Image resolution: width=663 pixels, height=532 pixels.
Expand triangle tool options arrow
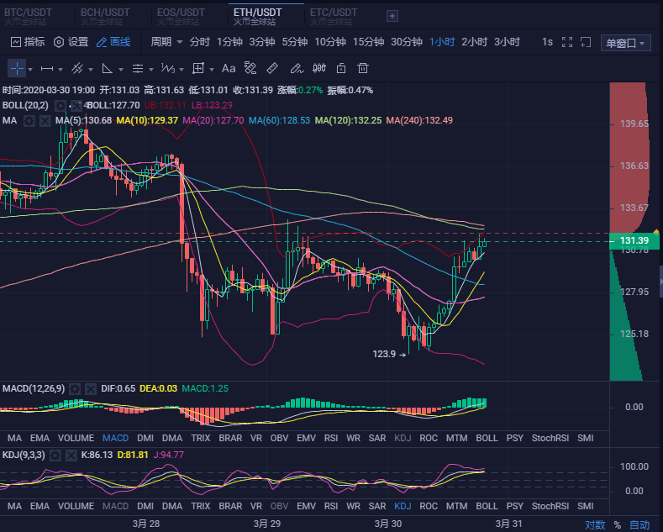[121, 70]
